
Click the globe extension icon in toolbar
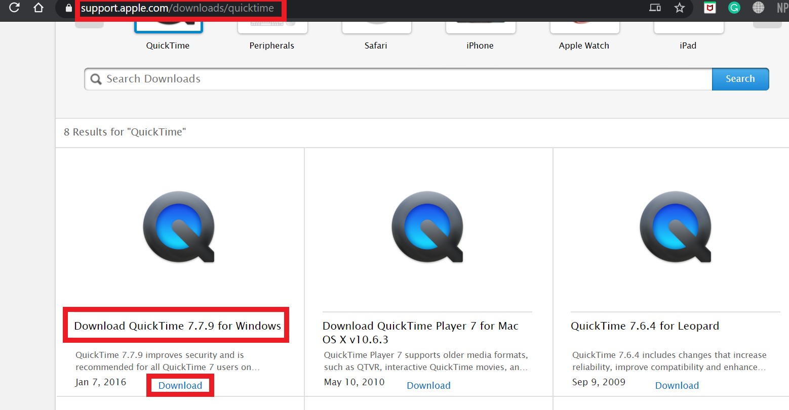(x=758, y=8)
